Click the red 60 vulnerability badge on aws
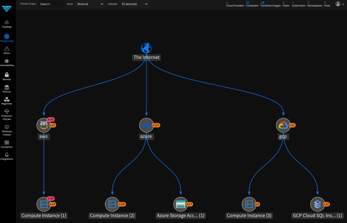The image size is (347, 223). point(51,119)
